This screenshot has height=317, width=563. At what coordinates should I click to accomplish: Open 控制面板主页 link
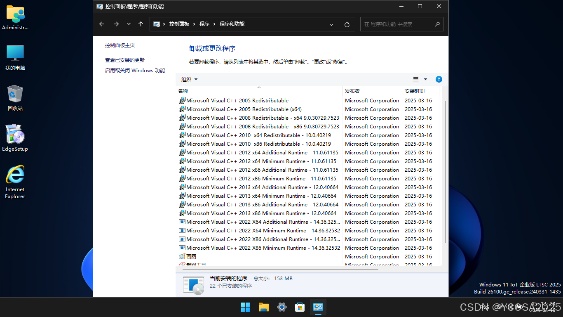(x=120, y=45)
